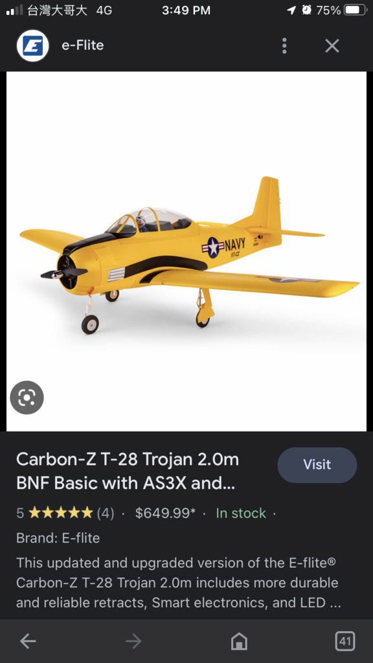
Task: Open the browser home page icon
Action: pos(239,642)
